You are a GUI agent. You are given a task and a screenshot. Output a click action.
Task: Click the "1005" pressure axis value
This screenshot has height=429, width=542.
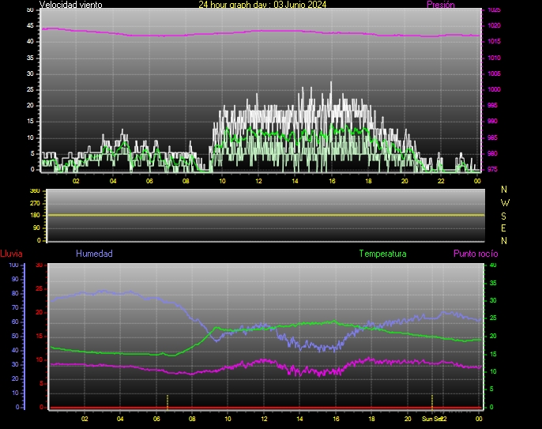[494, 73]
